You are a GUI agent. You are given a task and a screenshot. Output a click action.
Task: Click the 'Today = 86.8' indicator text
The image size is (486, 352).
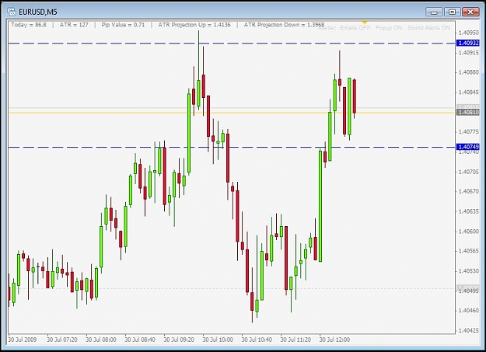(29, 25)
